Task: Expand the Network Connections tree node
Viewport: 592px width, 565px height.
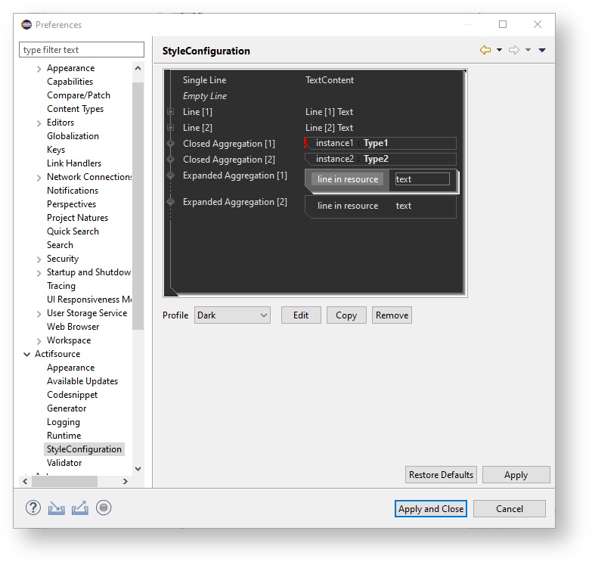Action: tap(39, 177)
